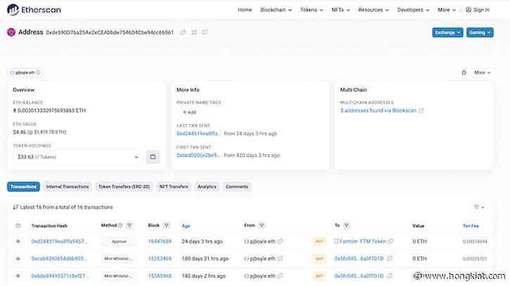View details eye icon for 0xbda8949 row

(18, 276)
